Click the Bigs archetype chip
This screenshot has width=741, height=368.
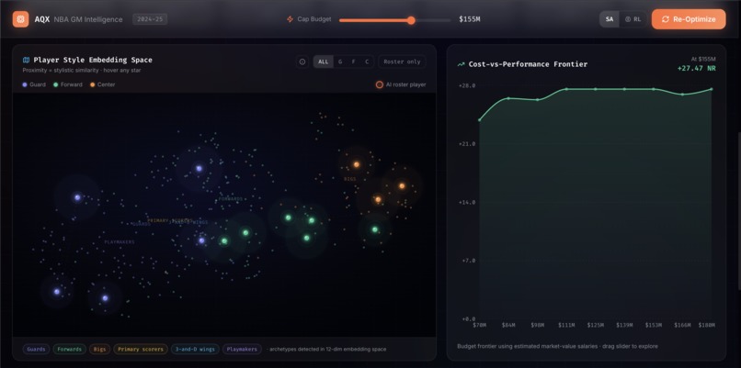[99, 349]
